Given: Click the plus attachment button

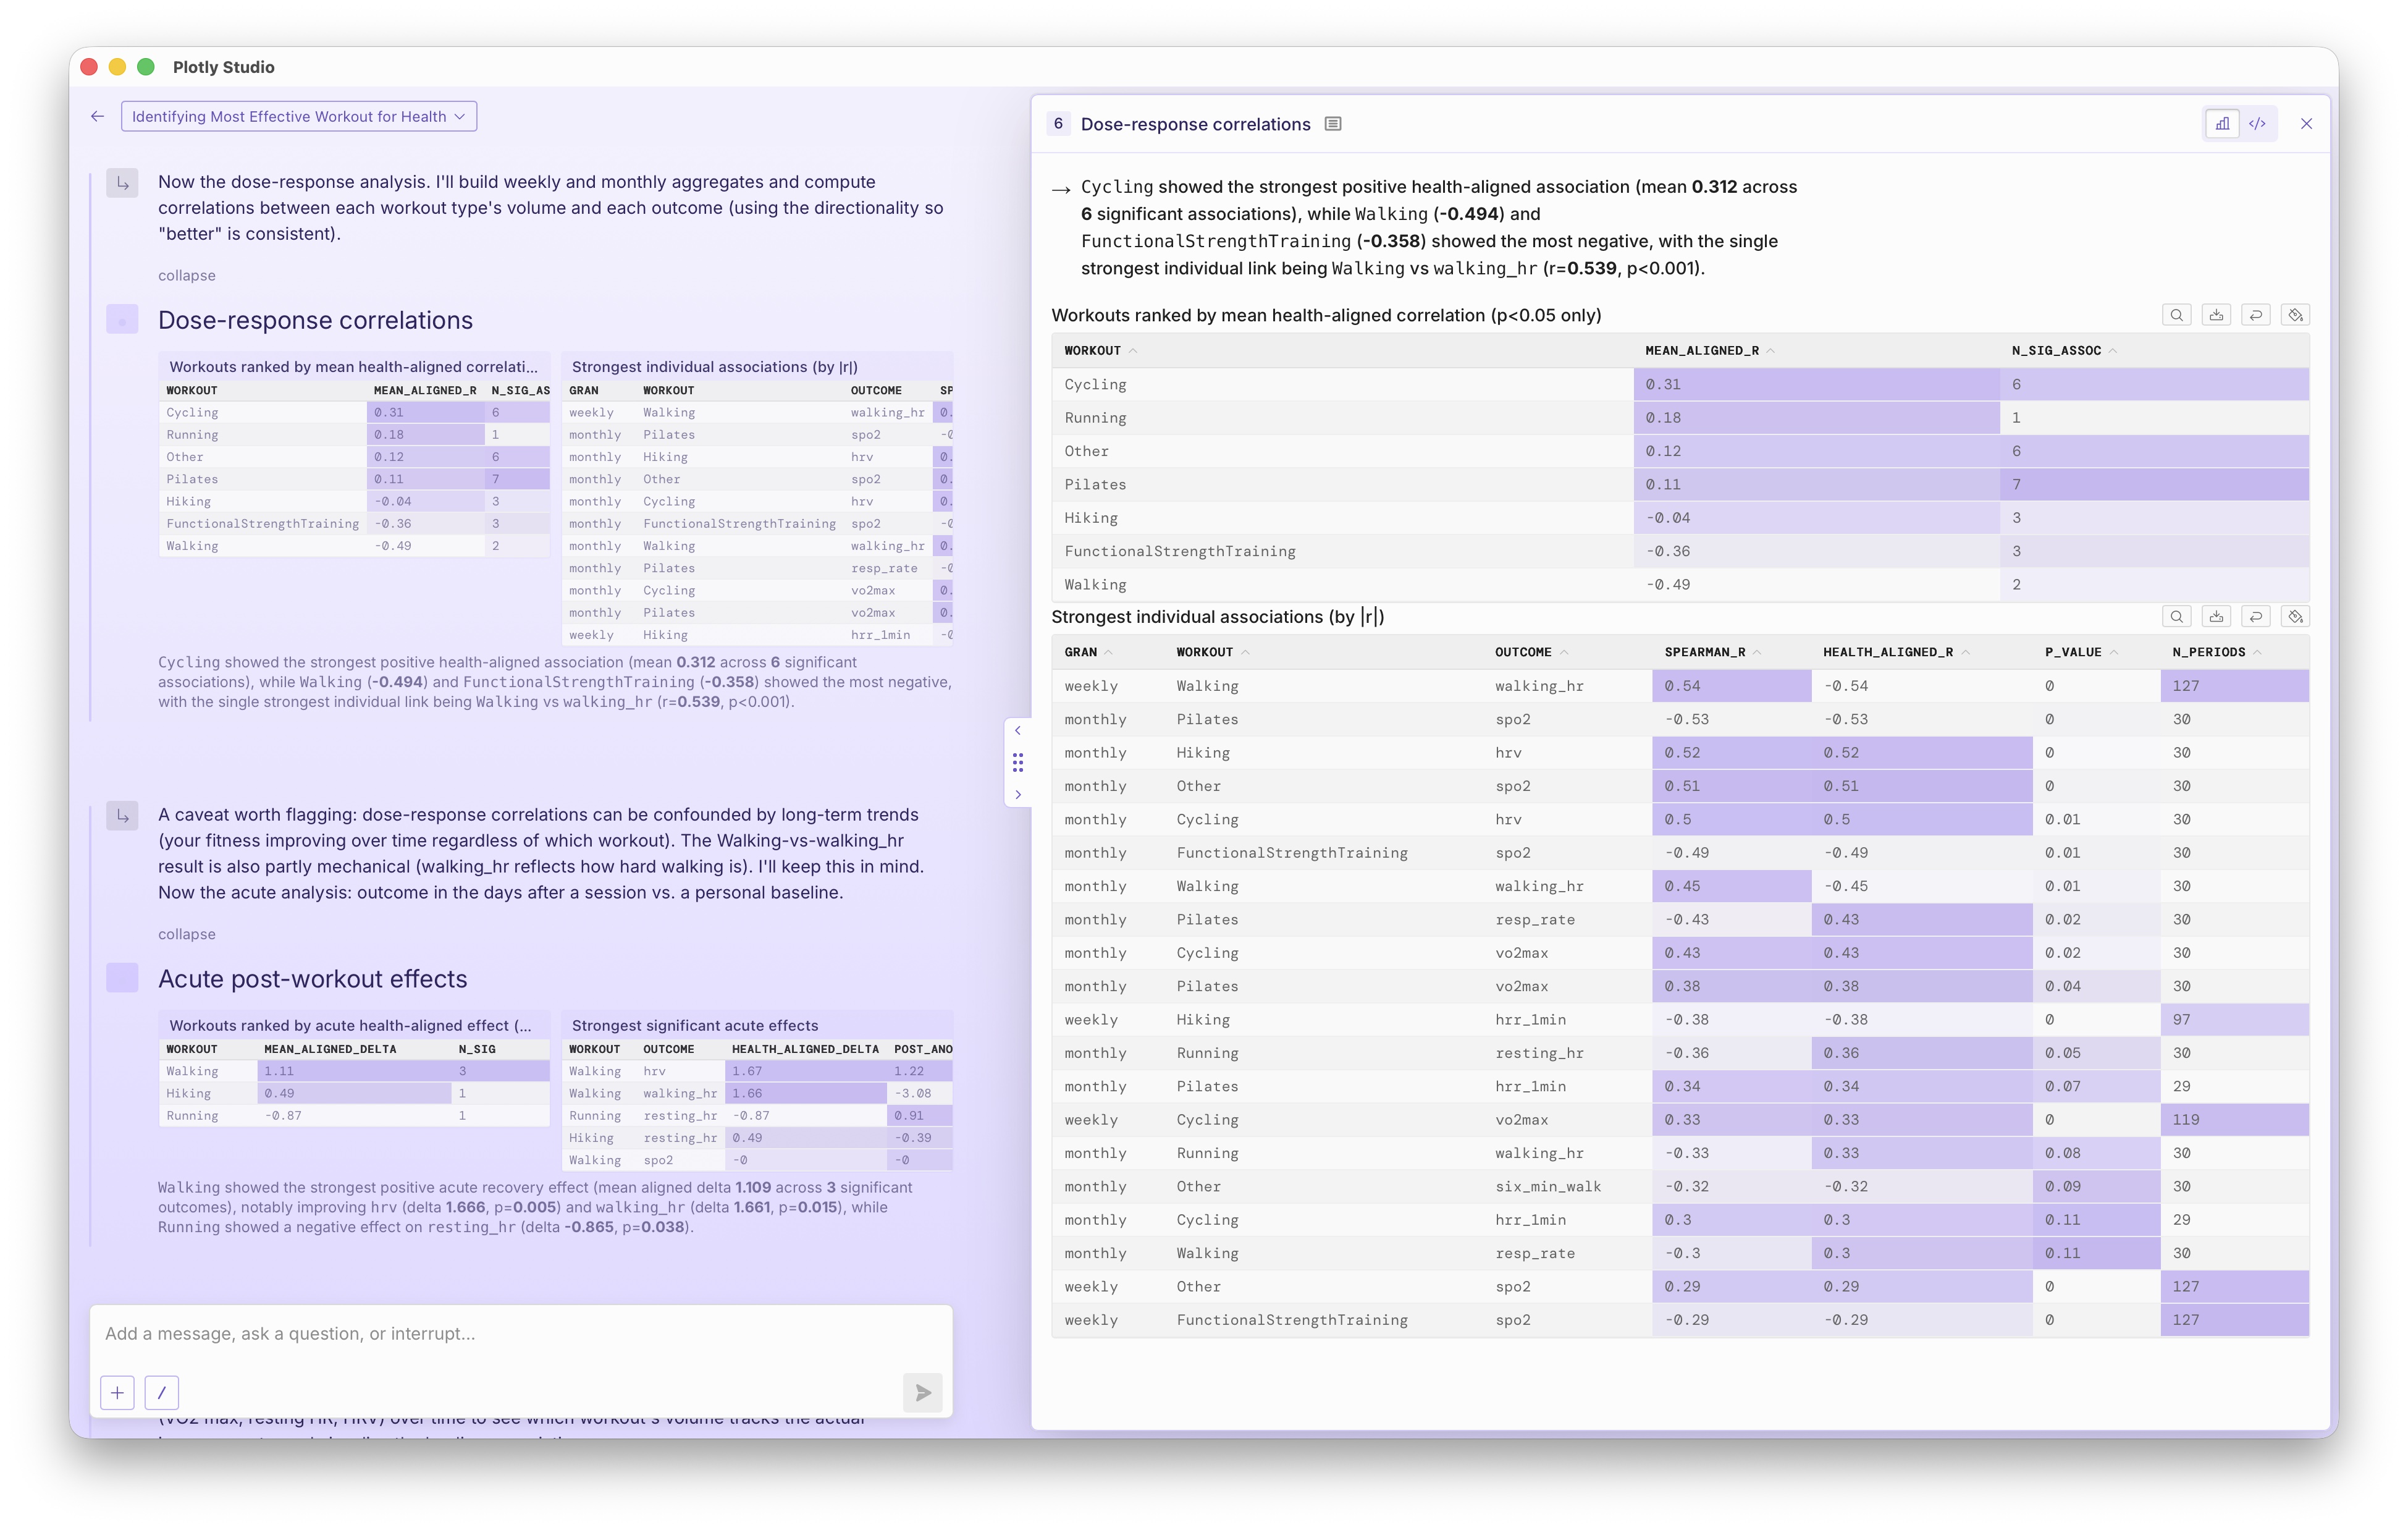Looking at the screenshot, I should 117,1392.
